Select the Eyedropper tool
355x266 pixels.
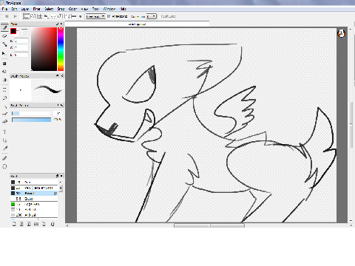click(4, 158)
